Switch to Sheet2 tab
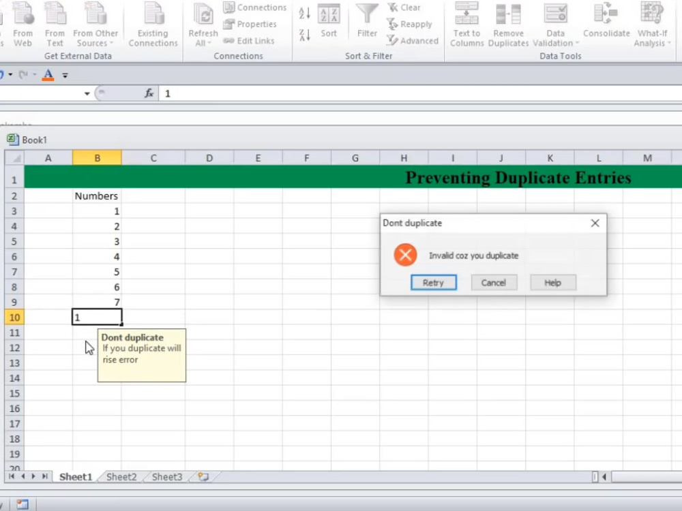 [121, 477]
